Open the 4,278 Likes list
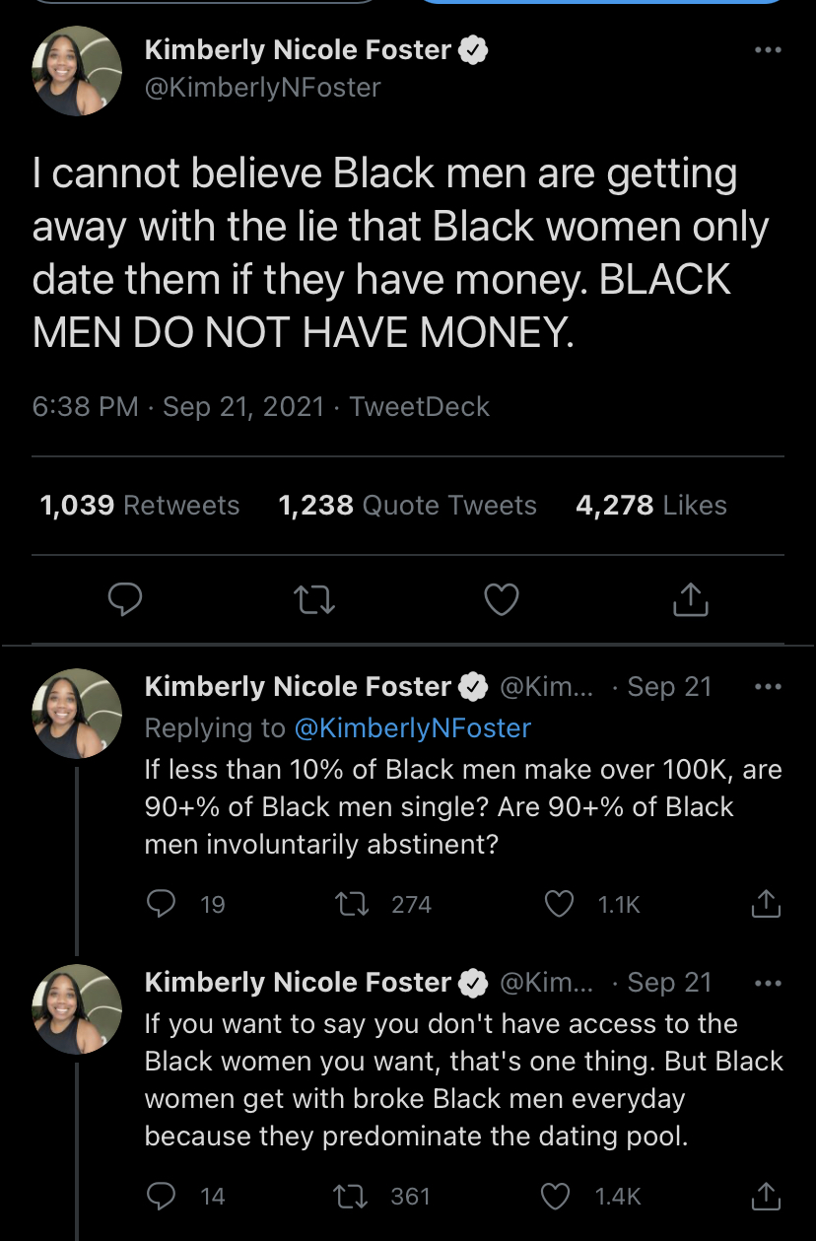Image resolution: width=816 pixels, height=1241 pixels. tap(651, 505)
